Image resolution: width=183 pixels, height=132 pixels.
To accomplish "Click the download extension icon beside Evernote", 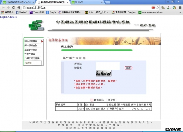I will tap(168, 8).
